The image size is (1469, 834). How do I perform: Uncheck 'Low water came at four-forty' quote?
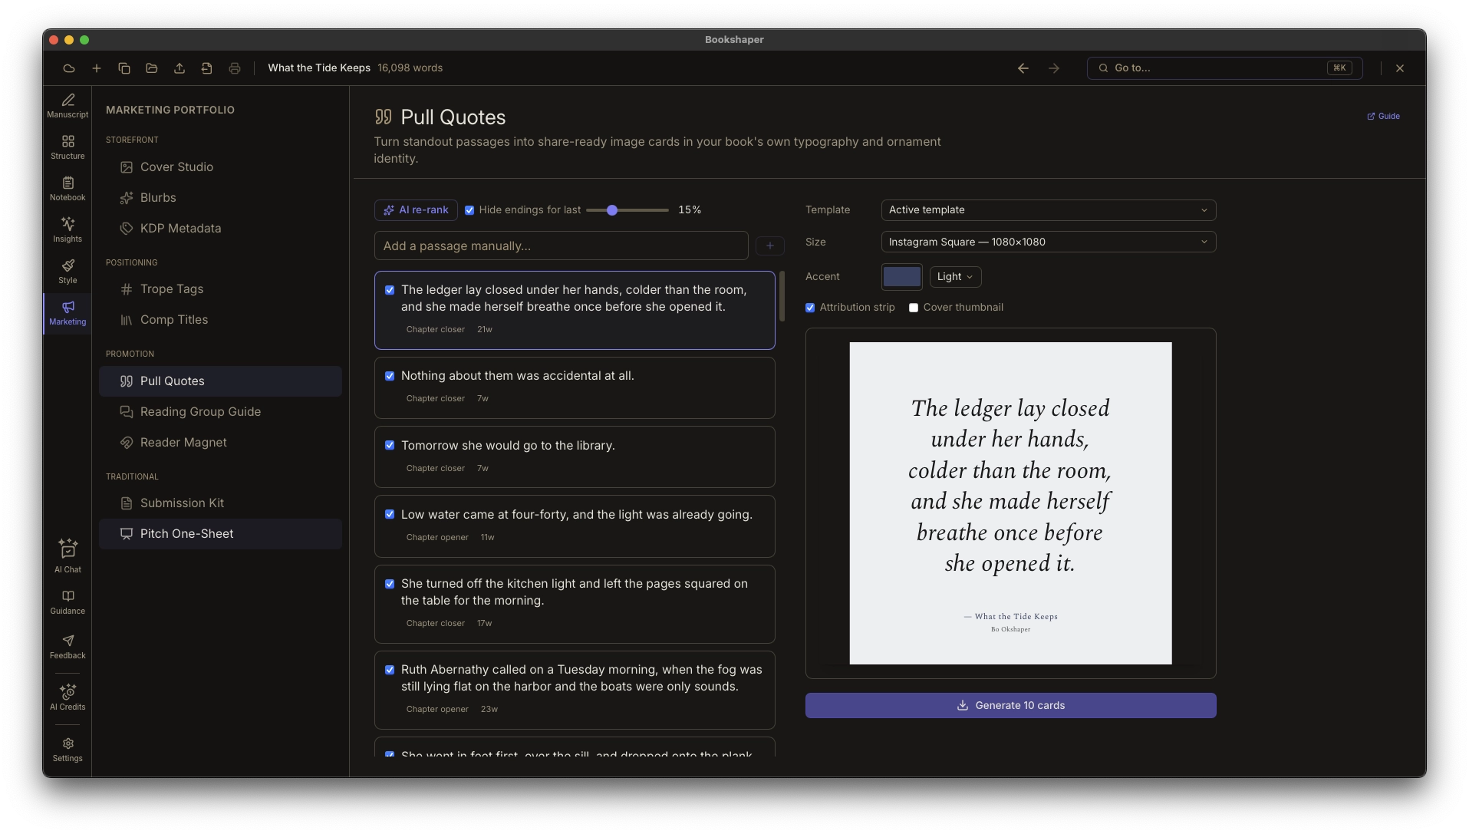(x=390, y=515)
